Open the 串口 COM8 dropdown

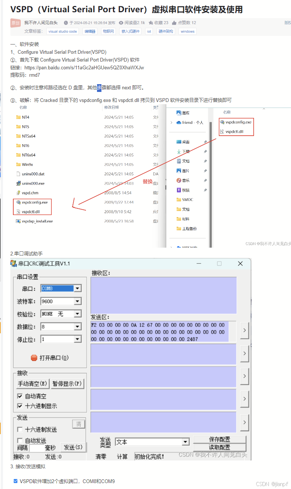[x=77, y=288]
